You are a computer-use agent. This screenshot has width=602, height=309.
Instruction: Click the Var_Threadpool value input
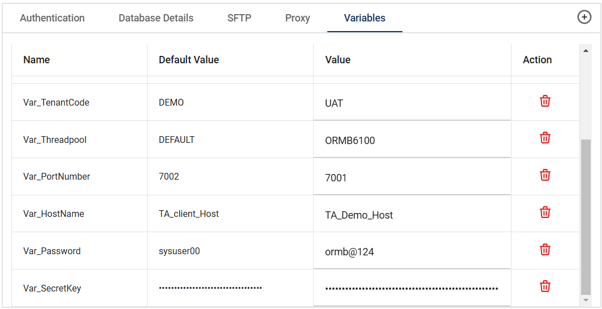coord(412,141)
